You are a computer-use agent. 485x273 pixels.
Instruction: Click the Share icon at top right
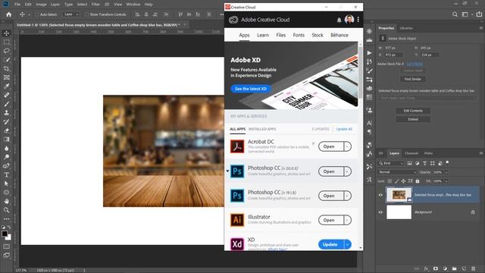click(x=479, y=14)
